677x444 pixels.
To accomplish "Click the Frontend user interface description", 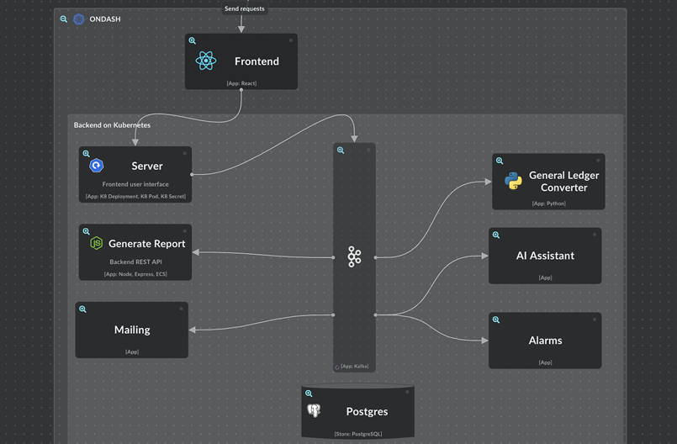I will pyautogui.click(x=135, y=184).
